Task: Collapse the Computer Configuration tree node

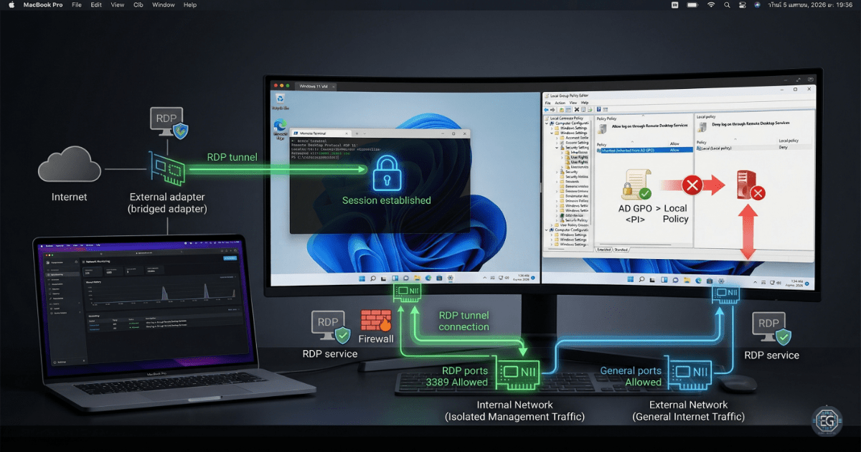Action: tap(547, 124)
